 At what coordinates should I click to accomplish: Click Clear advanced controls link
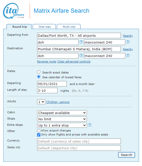(74, 61)
